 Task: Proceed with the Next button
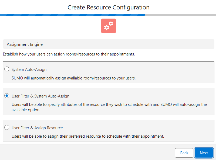204,153
